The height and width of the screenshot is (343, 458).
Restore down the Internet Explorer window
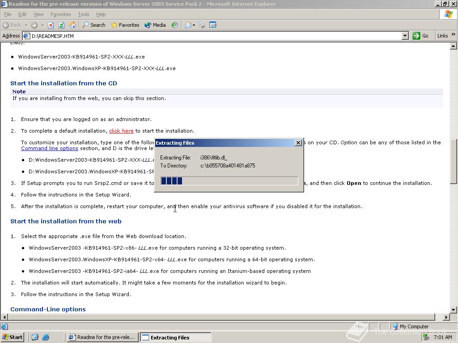[445, 4]
